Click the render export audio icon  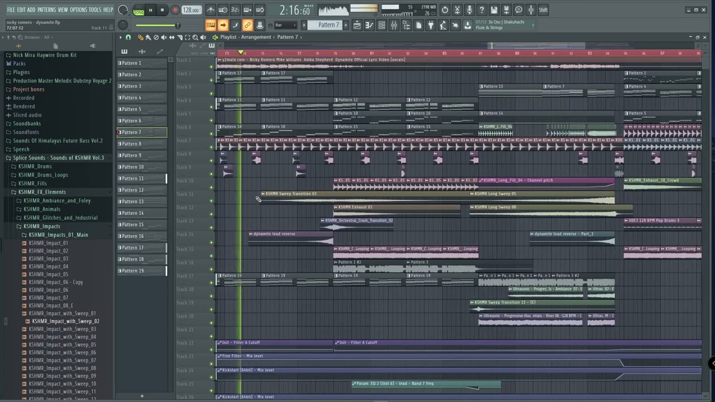(506, 10)
